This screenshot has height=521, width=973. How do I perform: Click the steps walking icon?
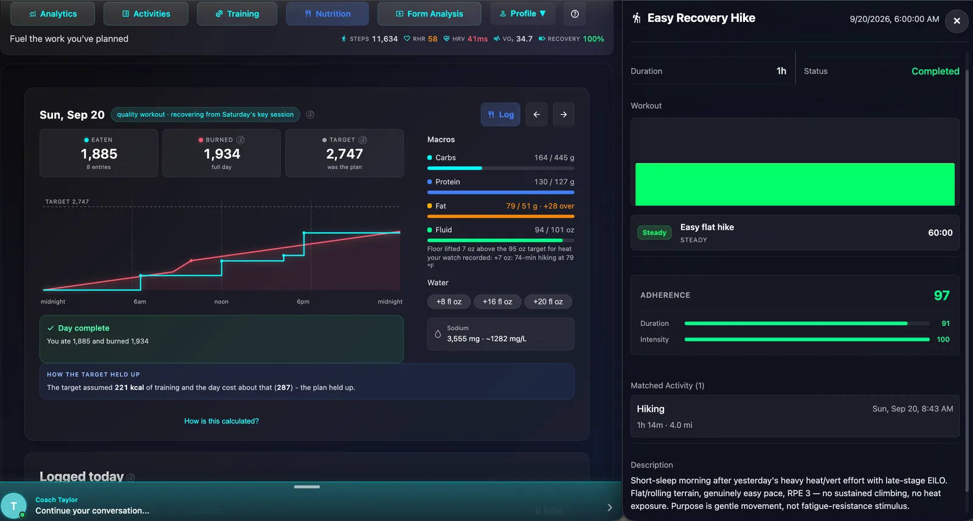coord(344,39)
